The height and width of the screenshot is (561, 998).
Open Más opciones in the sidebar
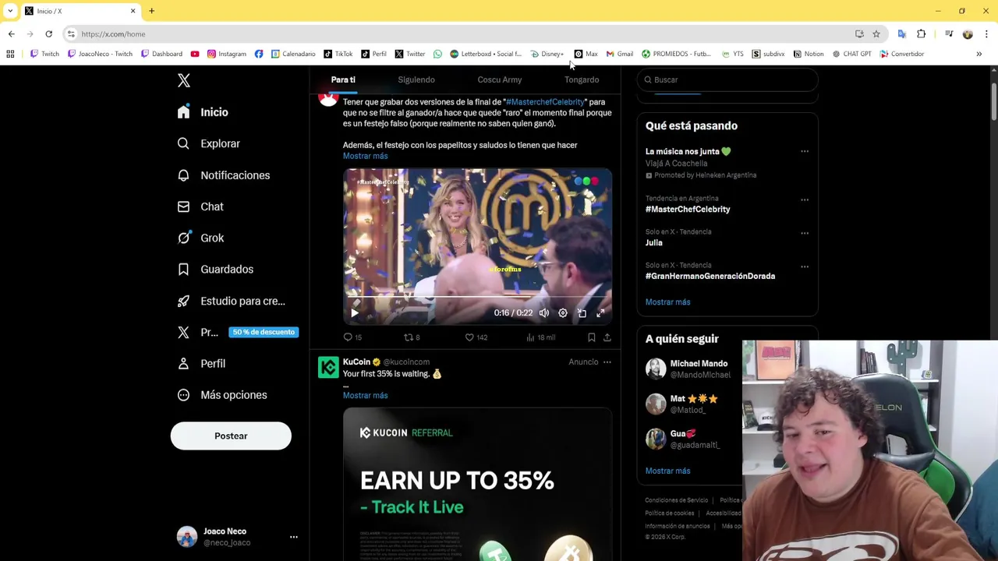(x=222, y=395)
